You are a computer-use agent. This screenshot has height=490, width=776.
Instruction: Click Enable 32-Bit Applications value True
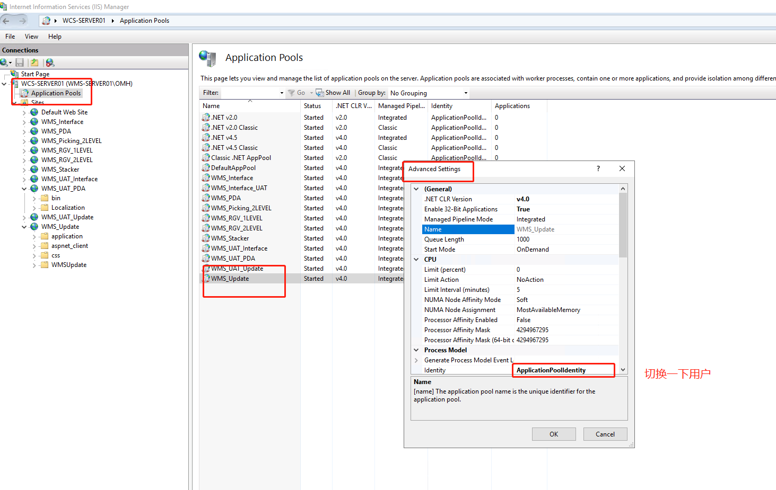click(523, 209)
